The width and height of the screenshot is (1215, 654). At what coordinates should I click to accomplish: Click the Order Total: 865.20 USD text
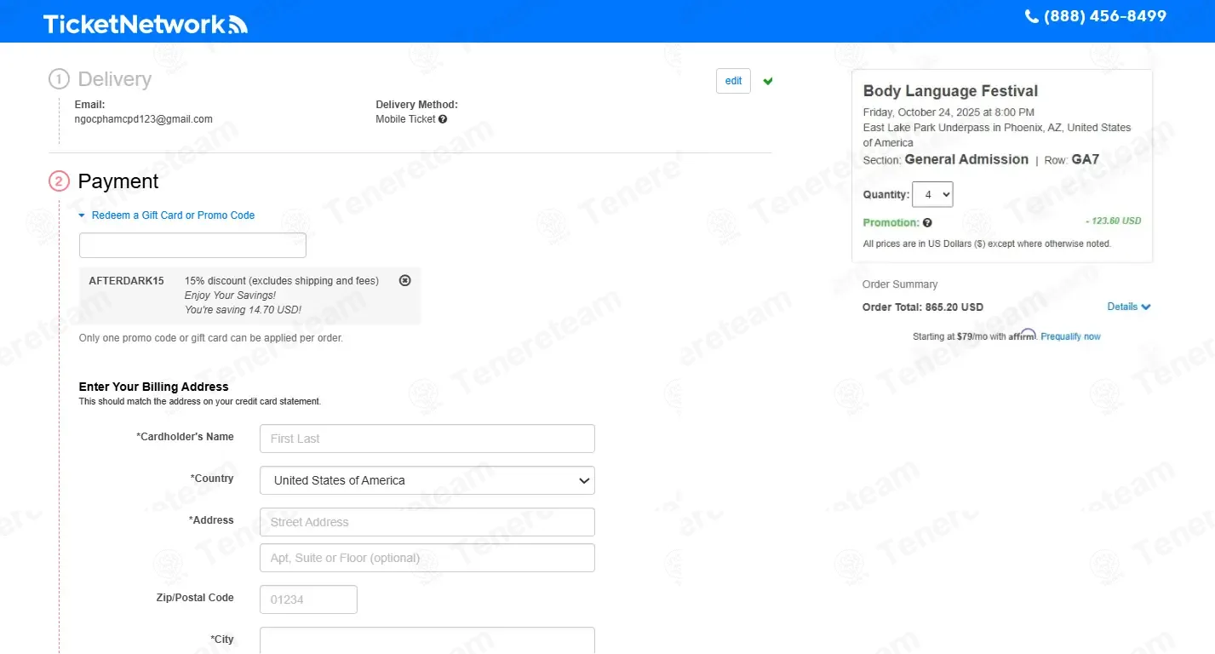coord(923,307)
